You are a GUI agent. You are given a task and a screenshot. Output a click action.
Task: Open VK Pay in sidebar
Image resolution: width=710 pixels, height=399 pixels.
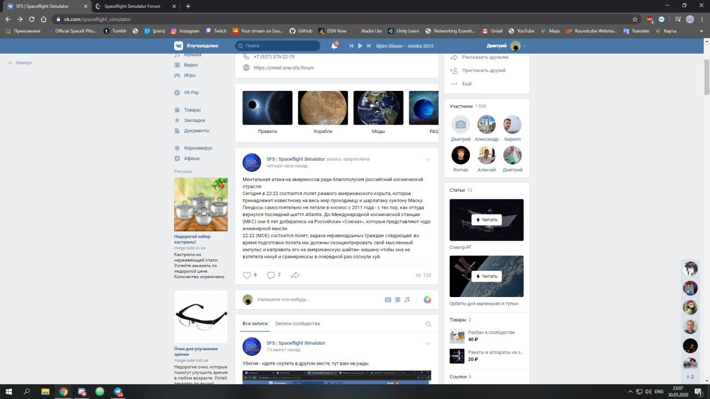[191, 93]
